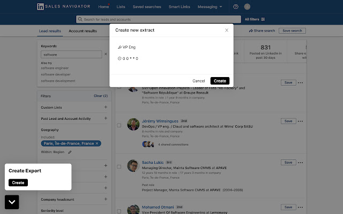
Task: Save the Groupe Renault lead
Action: [288, 83]
